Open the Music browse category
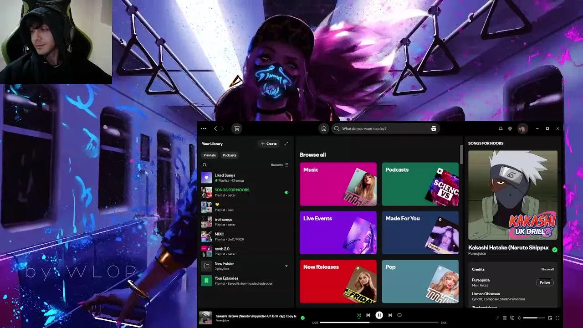The image size is (583, 328). click(338, 184)
